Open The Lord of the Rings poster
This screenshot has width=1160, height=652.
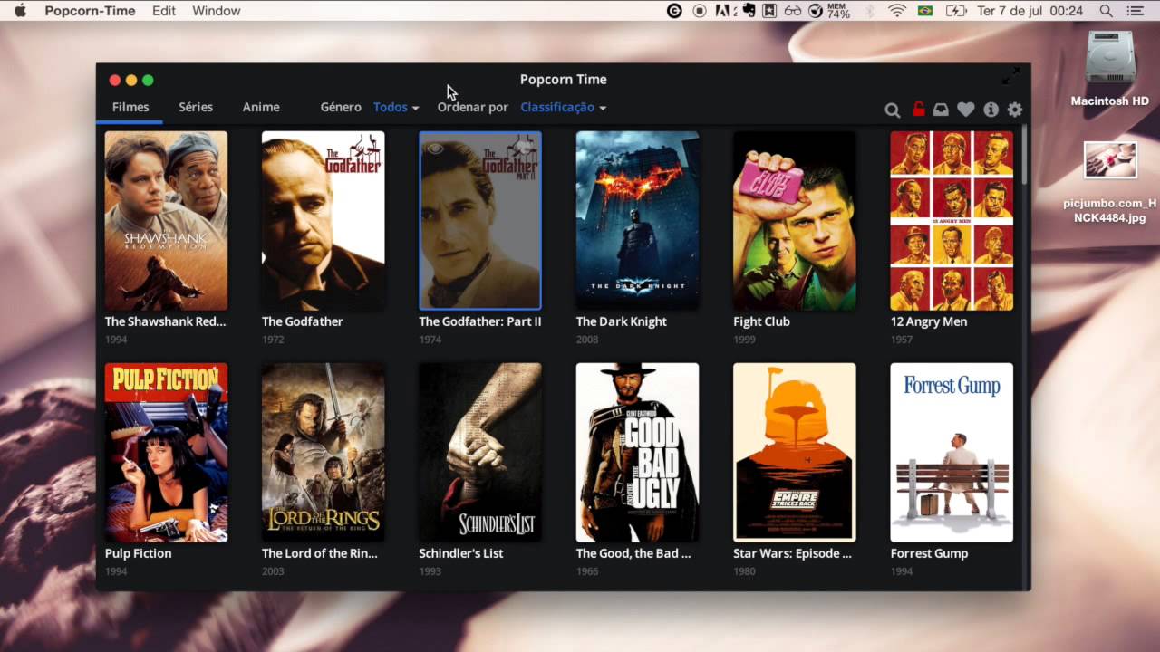[x=323, y=453]
